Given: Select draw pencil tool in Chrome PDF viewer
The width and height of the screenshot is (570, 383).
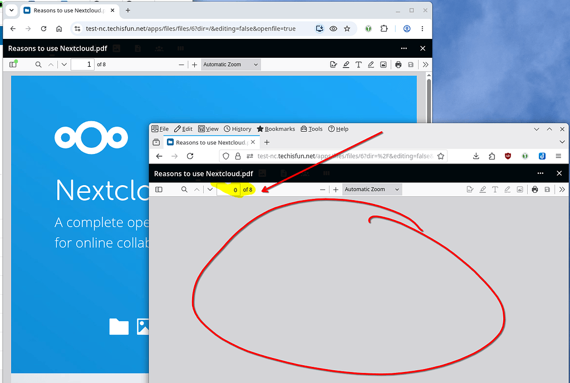Looking at the screenshot, I should [x=371, y=64].
